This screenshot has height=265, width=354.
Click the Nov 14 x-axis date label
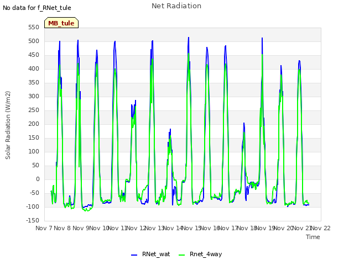173,228
